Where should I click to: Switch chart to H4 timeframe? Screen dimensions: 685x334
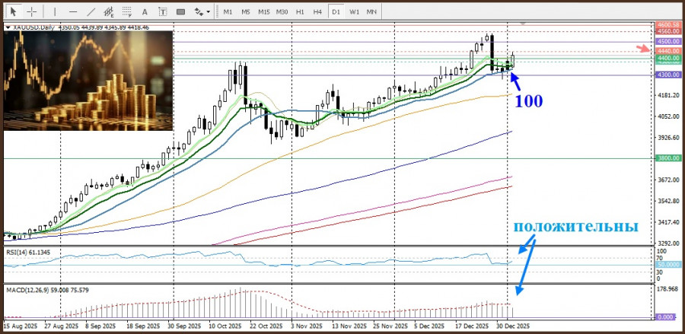pos(317,11)
